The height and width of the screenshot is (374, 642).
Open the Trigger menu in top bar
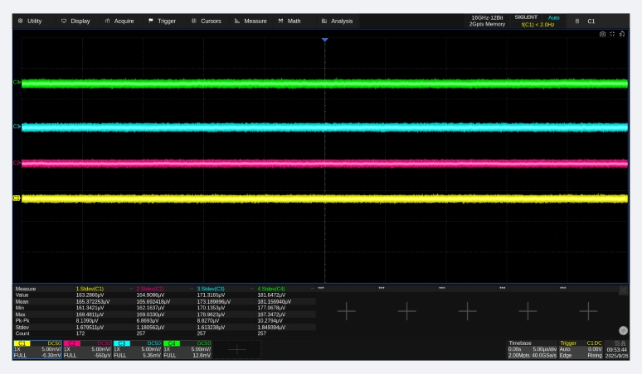pos(162,21)
